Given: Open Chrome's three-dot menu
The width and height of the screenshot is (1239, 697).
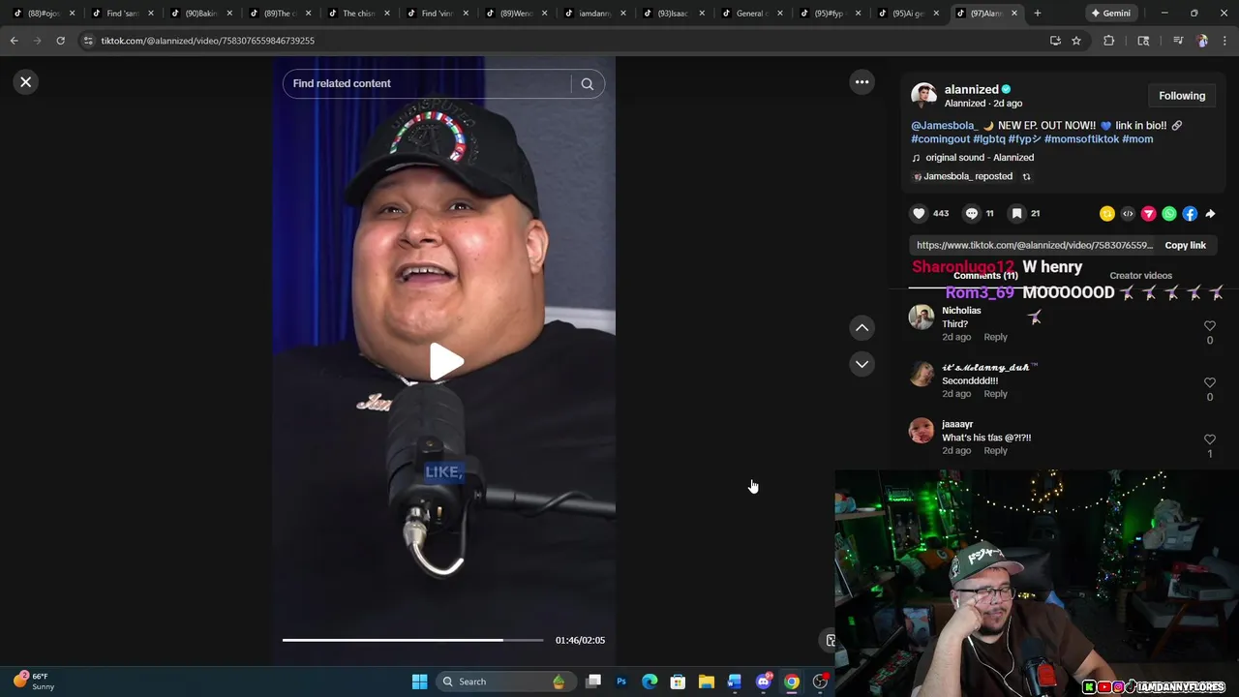Looking at the screenshot, I should click(1224, 41).
